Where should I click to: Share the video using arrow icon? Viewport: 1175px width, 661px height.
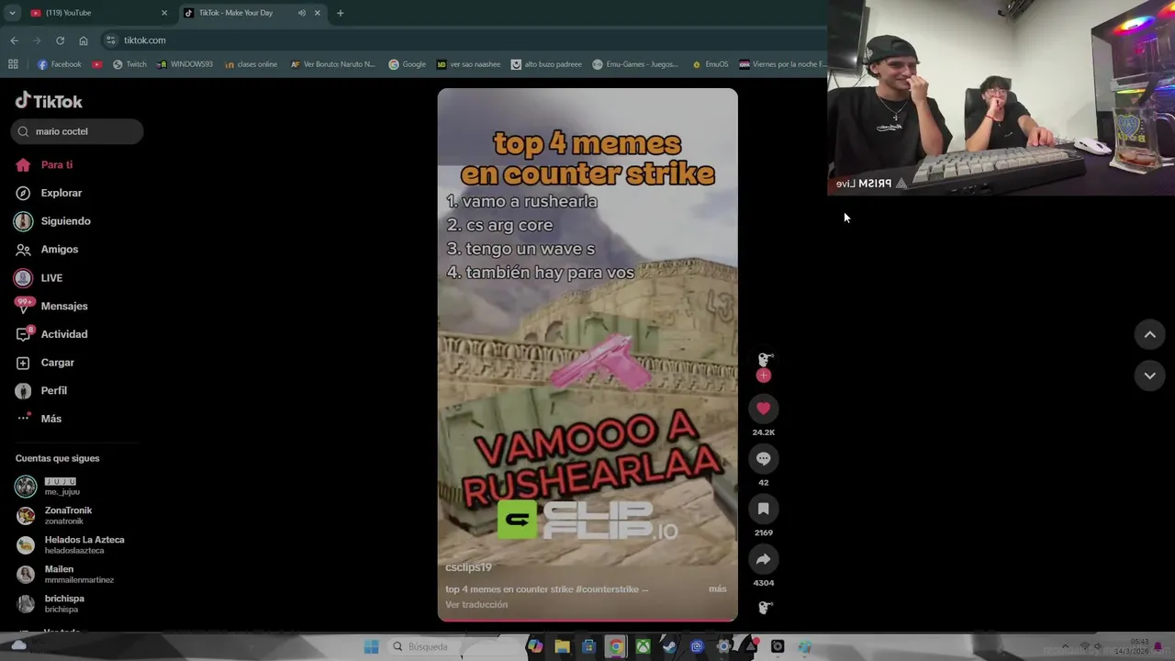pos(763,559)
